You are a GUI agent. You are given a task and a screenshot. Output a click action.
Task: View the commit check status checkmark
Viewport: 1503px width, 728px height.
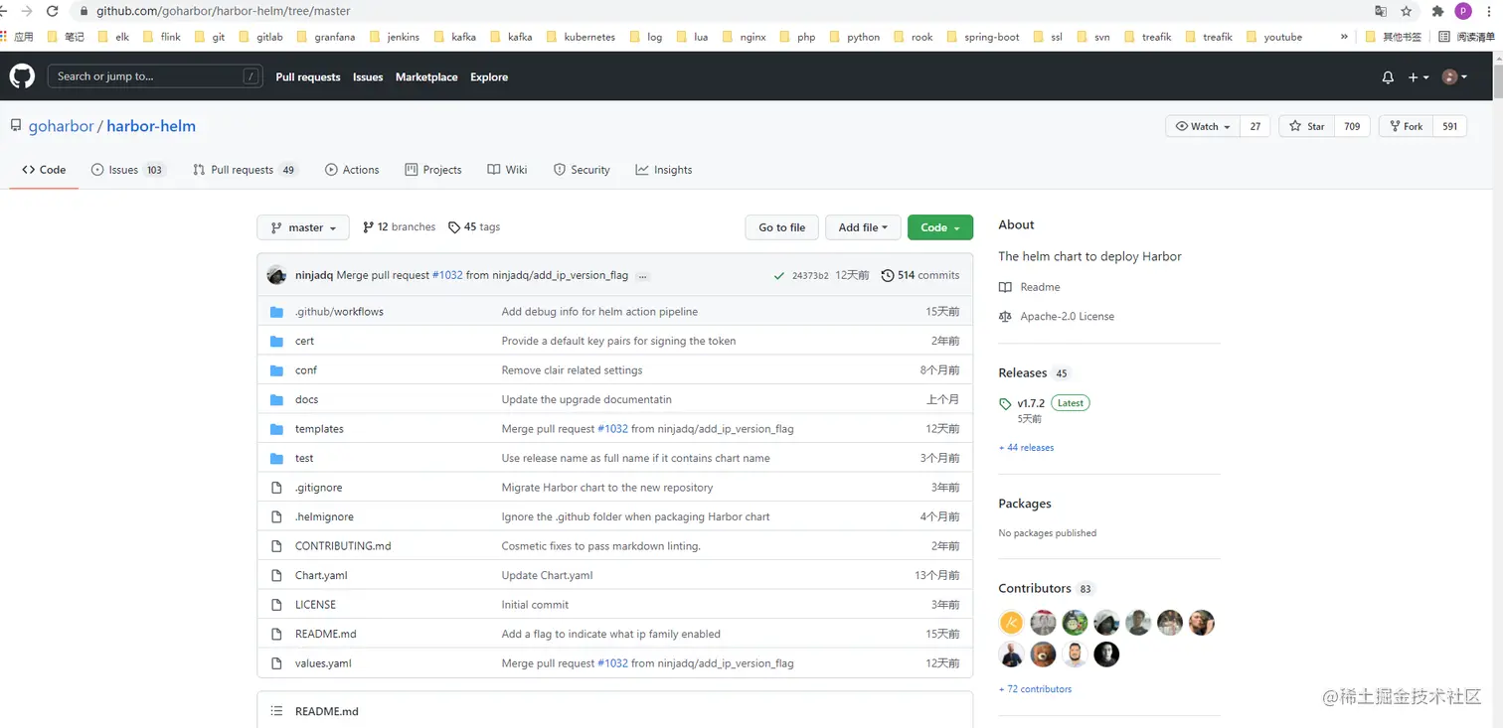point(779,276)
